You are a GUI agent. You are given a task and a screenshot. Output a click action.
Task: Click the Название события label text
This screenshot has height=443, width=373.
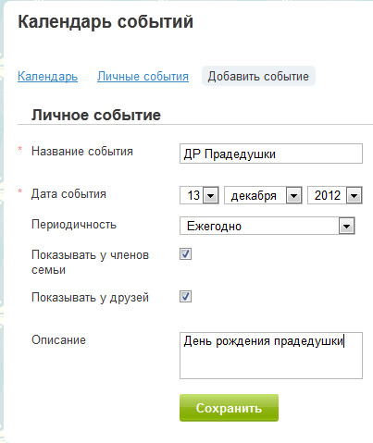(82, 152)
